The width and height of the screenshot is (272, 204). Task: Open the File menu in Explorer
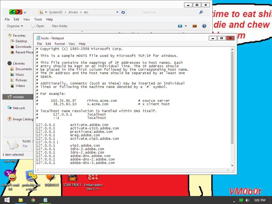click(x=7, y=19)
